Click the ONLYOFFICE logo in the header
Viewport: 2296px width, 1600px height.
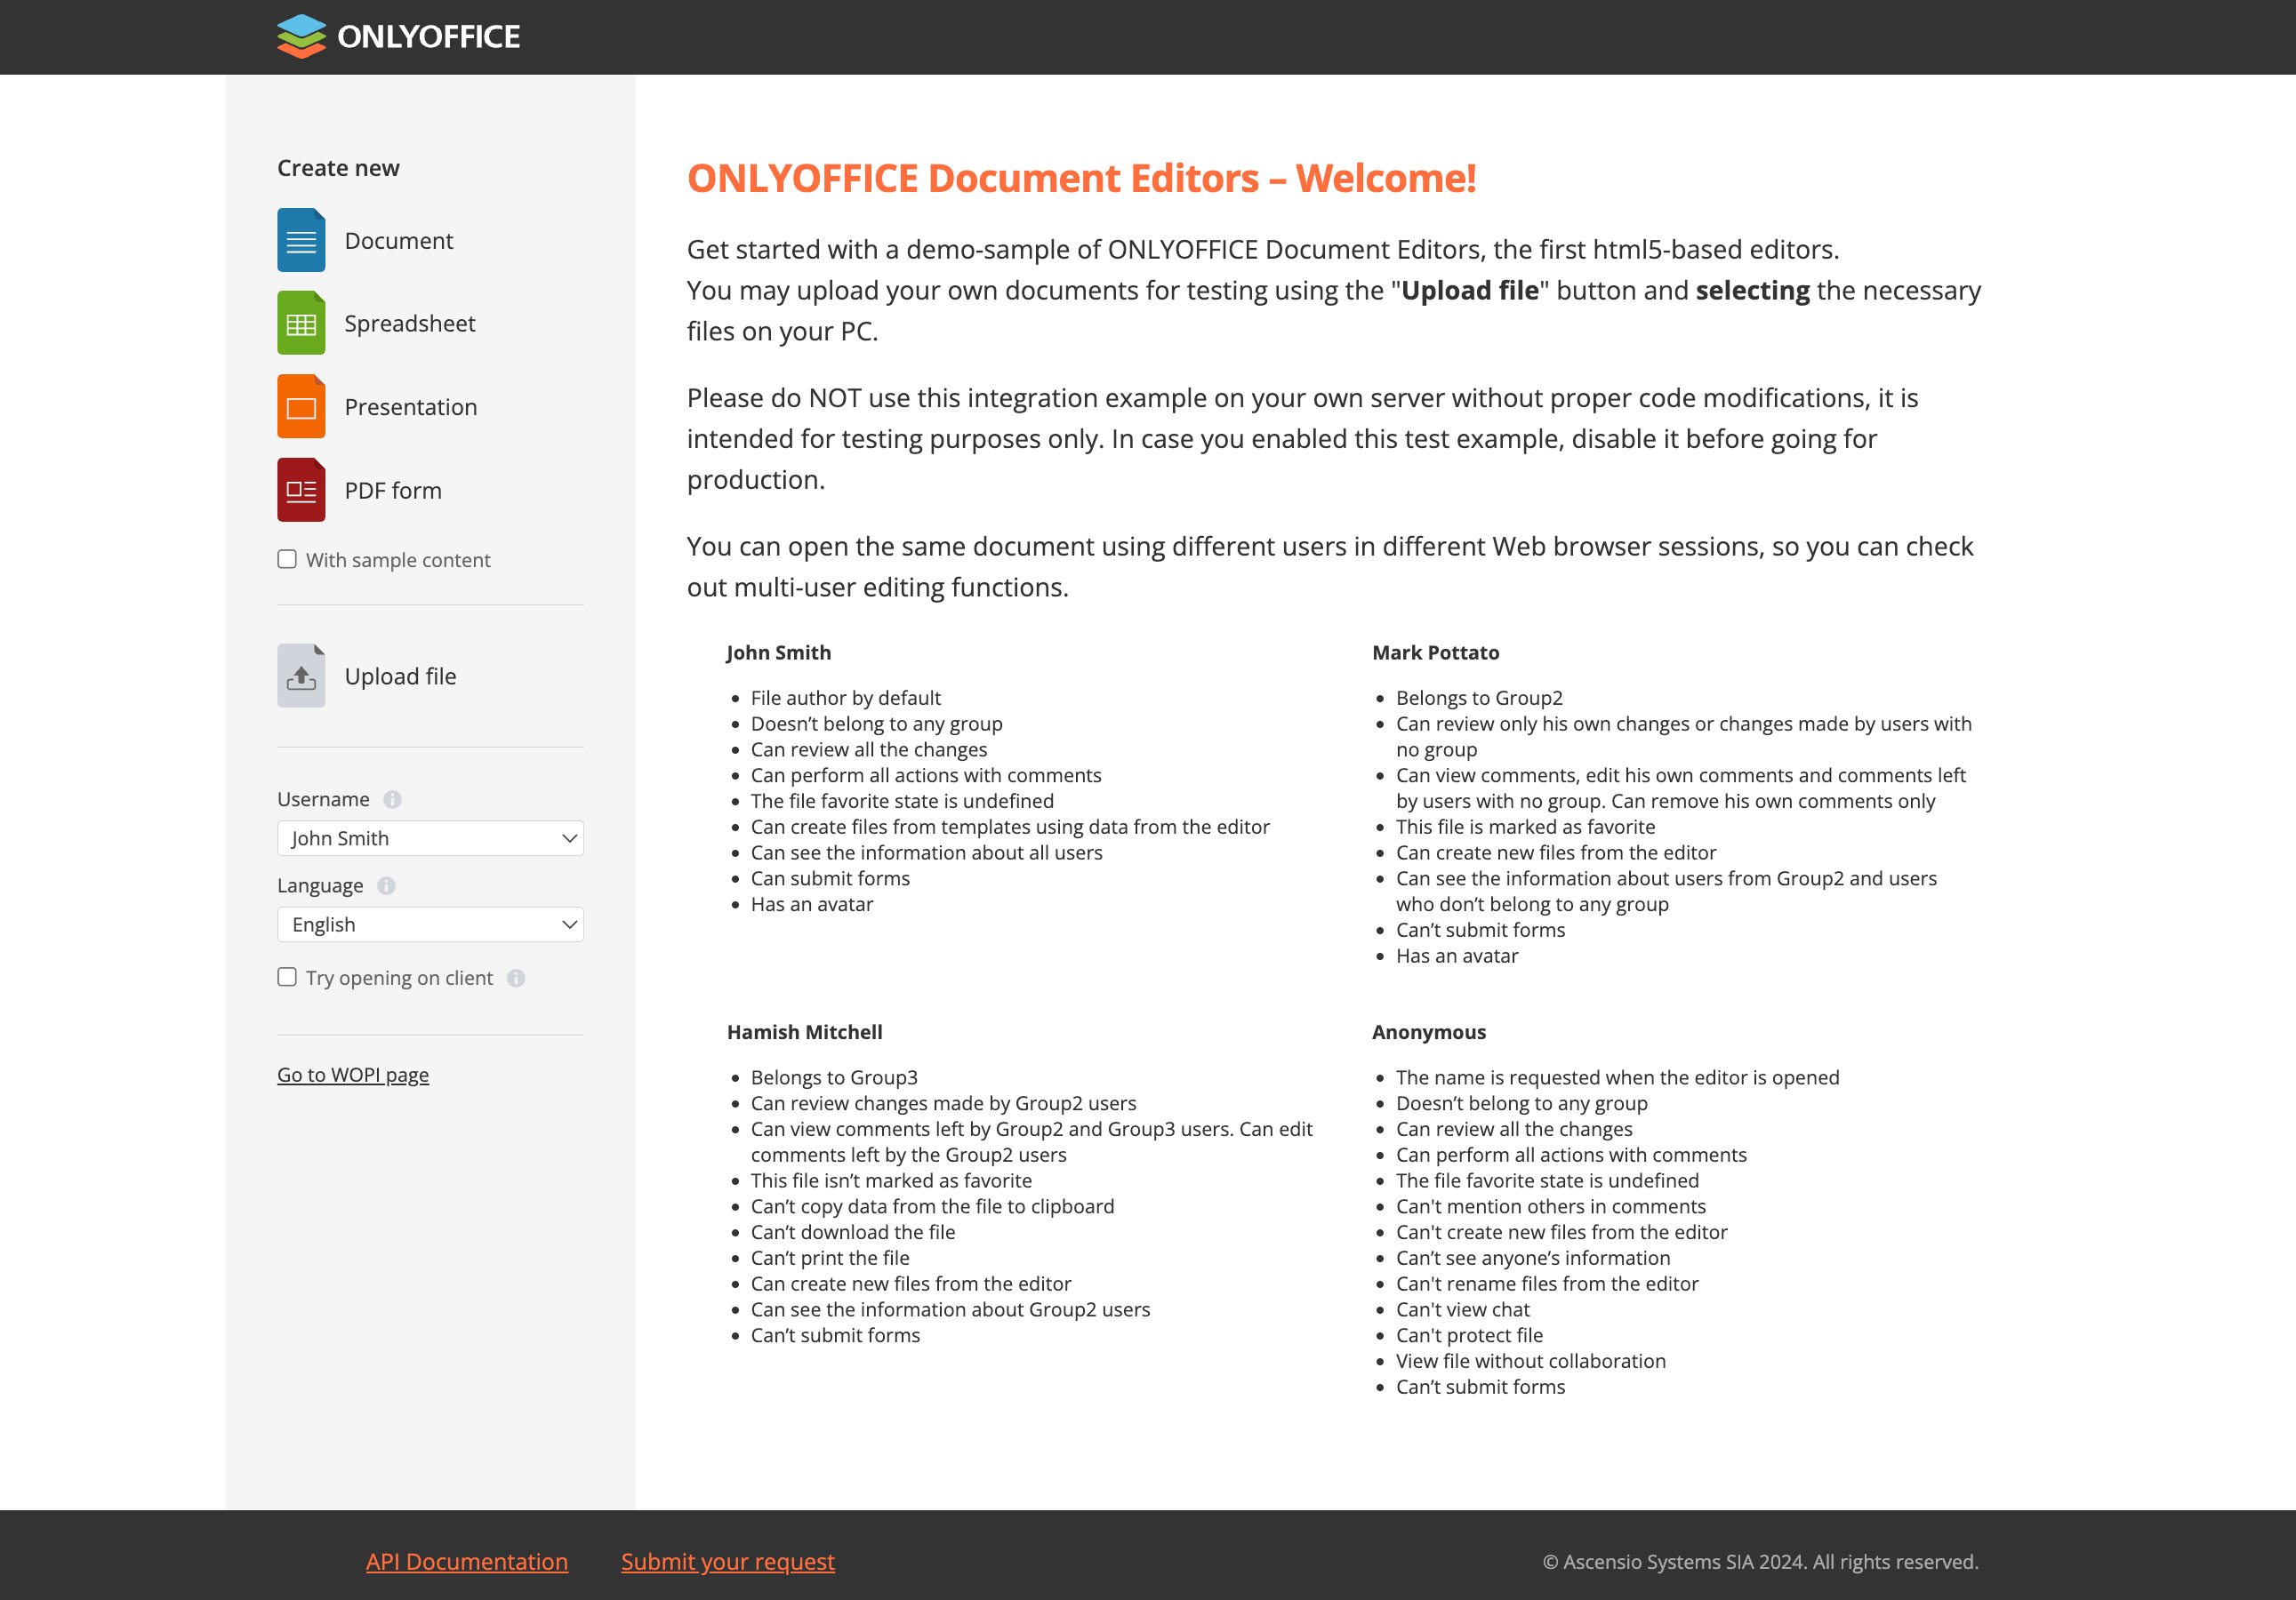click(x=398, y=37)
